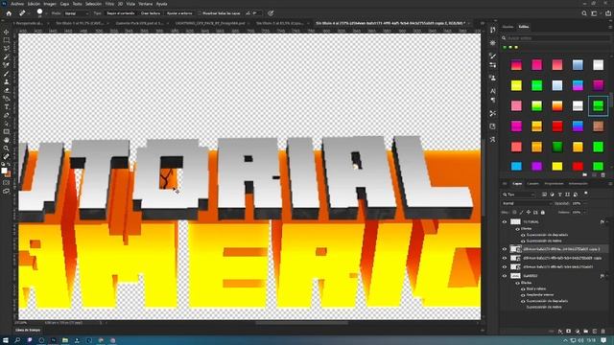Hide the Bisel y relieve effect
This screenshot has height=345, width=614.
(x=523, y=288)
